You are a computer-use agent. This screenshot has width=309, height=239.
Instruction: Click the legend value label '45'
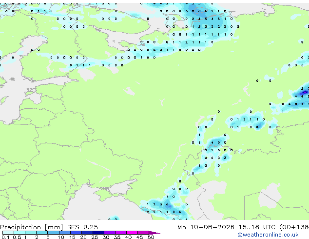[x=139, y=237]
